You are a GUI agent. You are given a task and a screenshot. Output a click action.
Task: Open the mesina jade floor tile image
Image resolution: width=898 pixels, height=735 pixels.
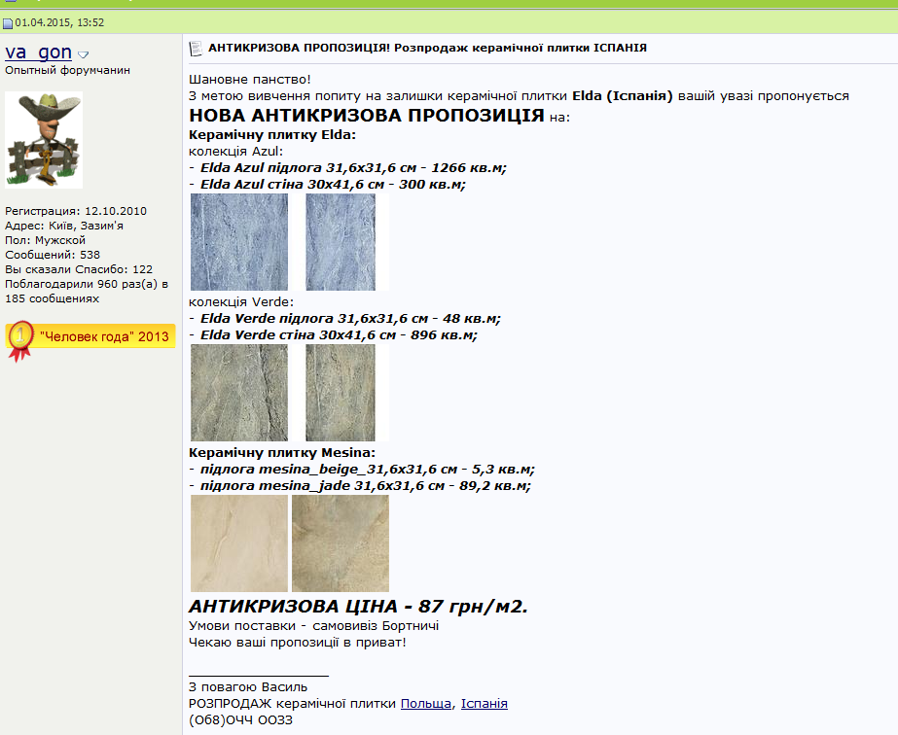pyautogui.click(x=341, y=543)
